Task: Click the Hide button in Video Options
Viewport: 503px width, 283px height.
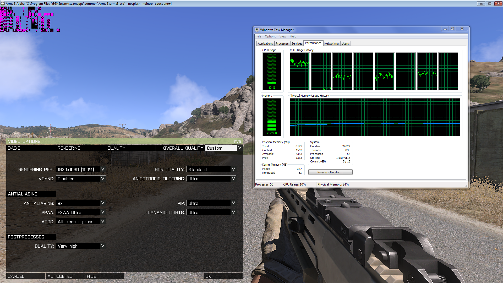Action: click(x=105, y=276)
